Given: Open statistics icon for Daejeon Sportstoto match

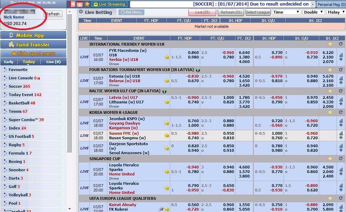Looking at the screenshot, I should [341, 146].
